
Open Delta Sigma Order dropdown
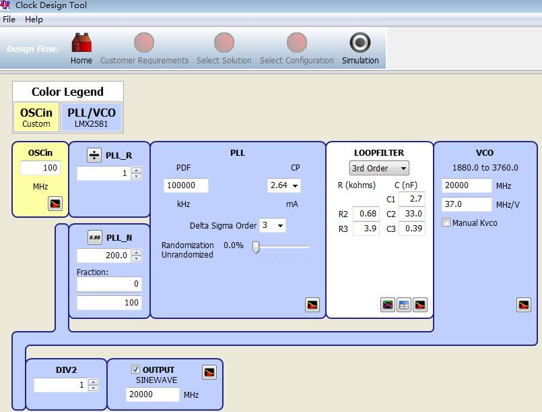(x=280, y=225)
